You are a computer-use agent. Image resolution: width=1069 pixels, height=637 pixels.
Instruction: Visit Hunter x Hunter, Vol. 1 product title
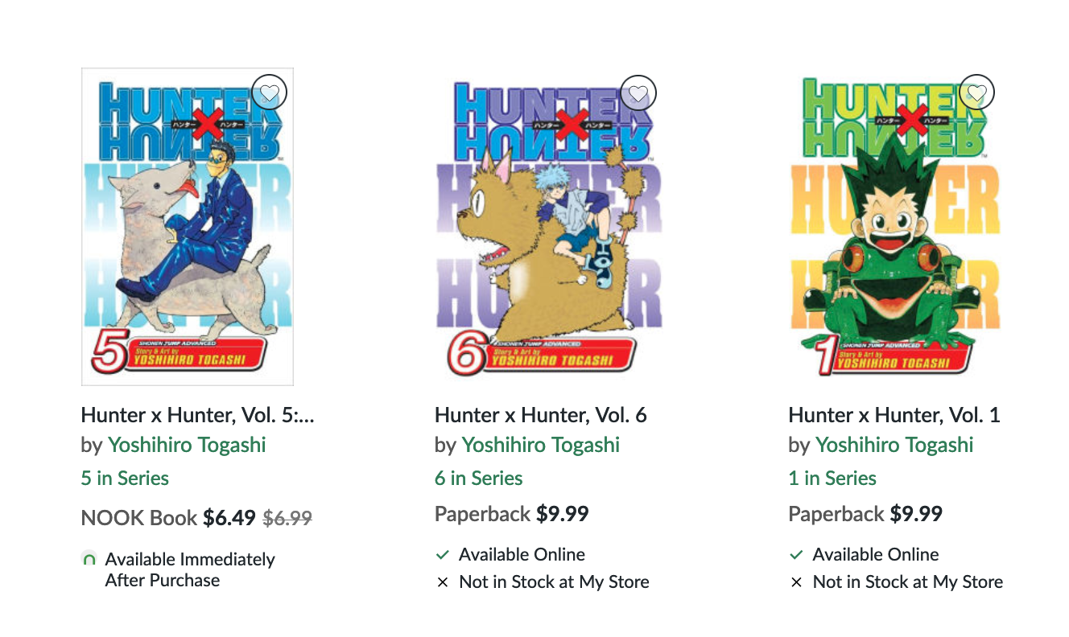[x=894, y=415]
